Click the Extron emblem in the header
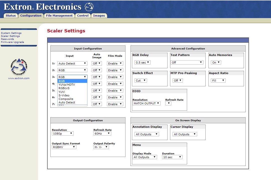The width and height of the screenshot is (271, 180). (x=89, y=7)
